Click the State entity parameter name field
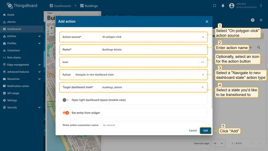The width and height of the screenshot is (268, 151). tap(153, 124)
